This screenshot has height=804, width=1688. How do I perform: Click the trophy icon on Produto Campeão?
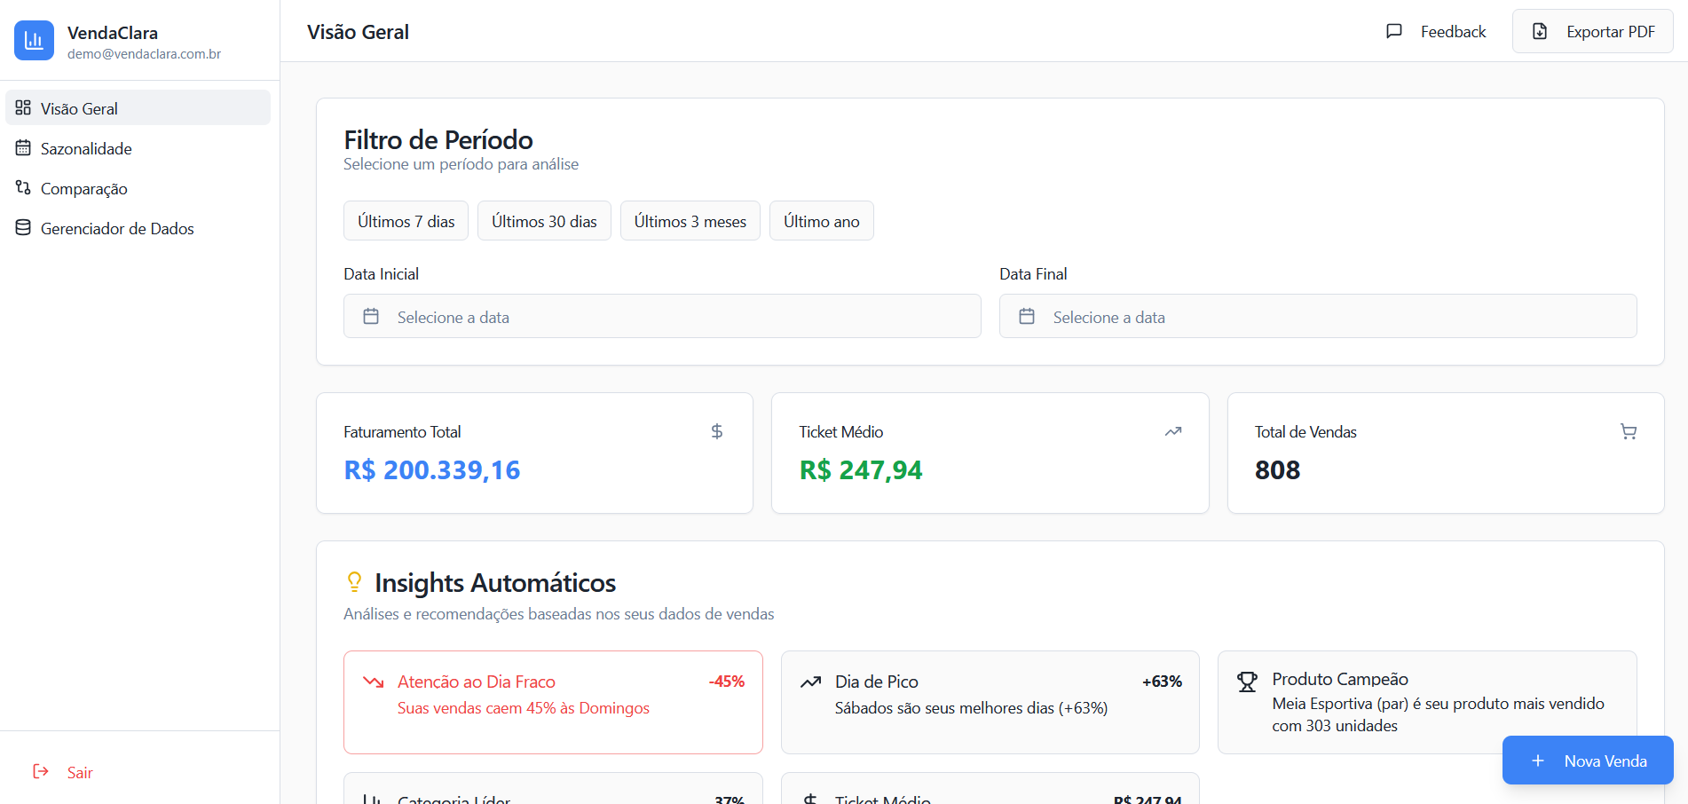pos(1247,682)
